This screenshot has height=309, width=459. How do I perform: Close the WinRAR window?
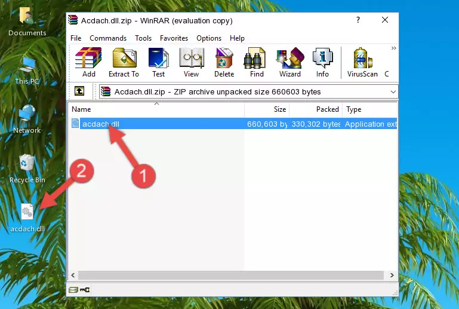385,20
